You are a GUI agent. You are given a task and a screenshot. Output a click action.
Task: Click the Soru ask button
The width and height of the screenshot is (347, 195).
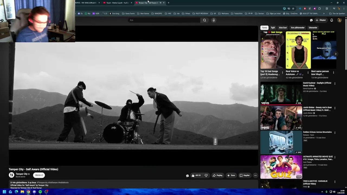231,175
